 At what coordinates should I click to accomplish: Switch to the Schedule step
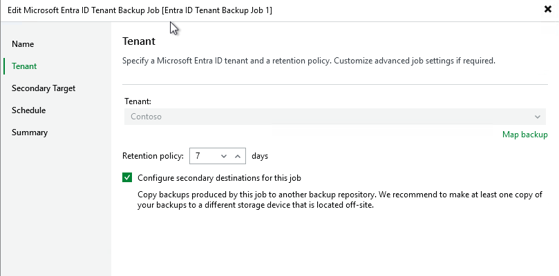pos(28,110)
